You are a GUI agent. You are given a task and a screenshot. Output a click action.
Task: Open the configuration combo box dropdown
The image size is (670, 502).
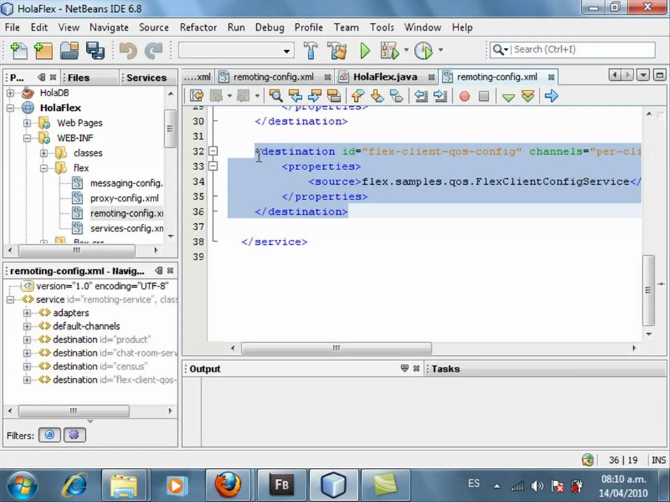pyautogui.click(x=286, y=52)
